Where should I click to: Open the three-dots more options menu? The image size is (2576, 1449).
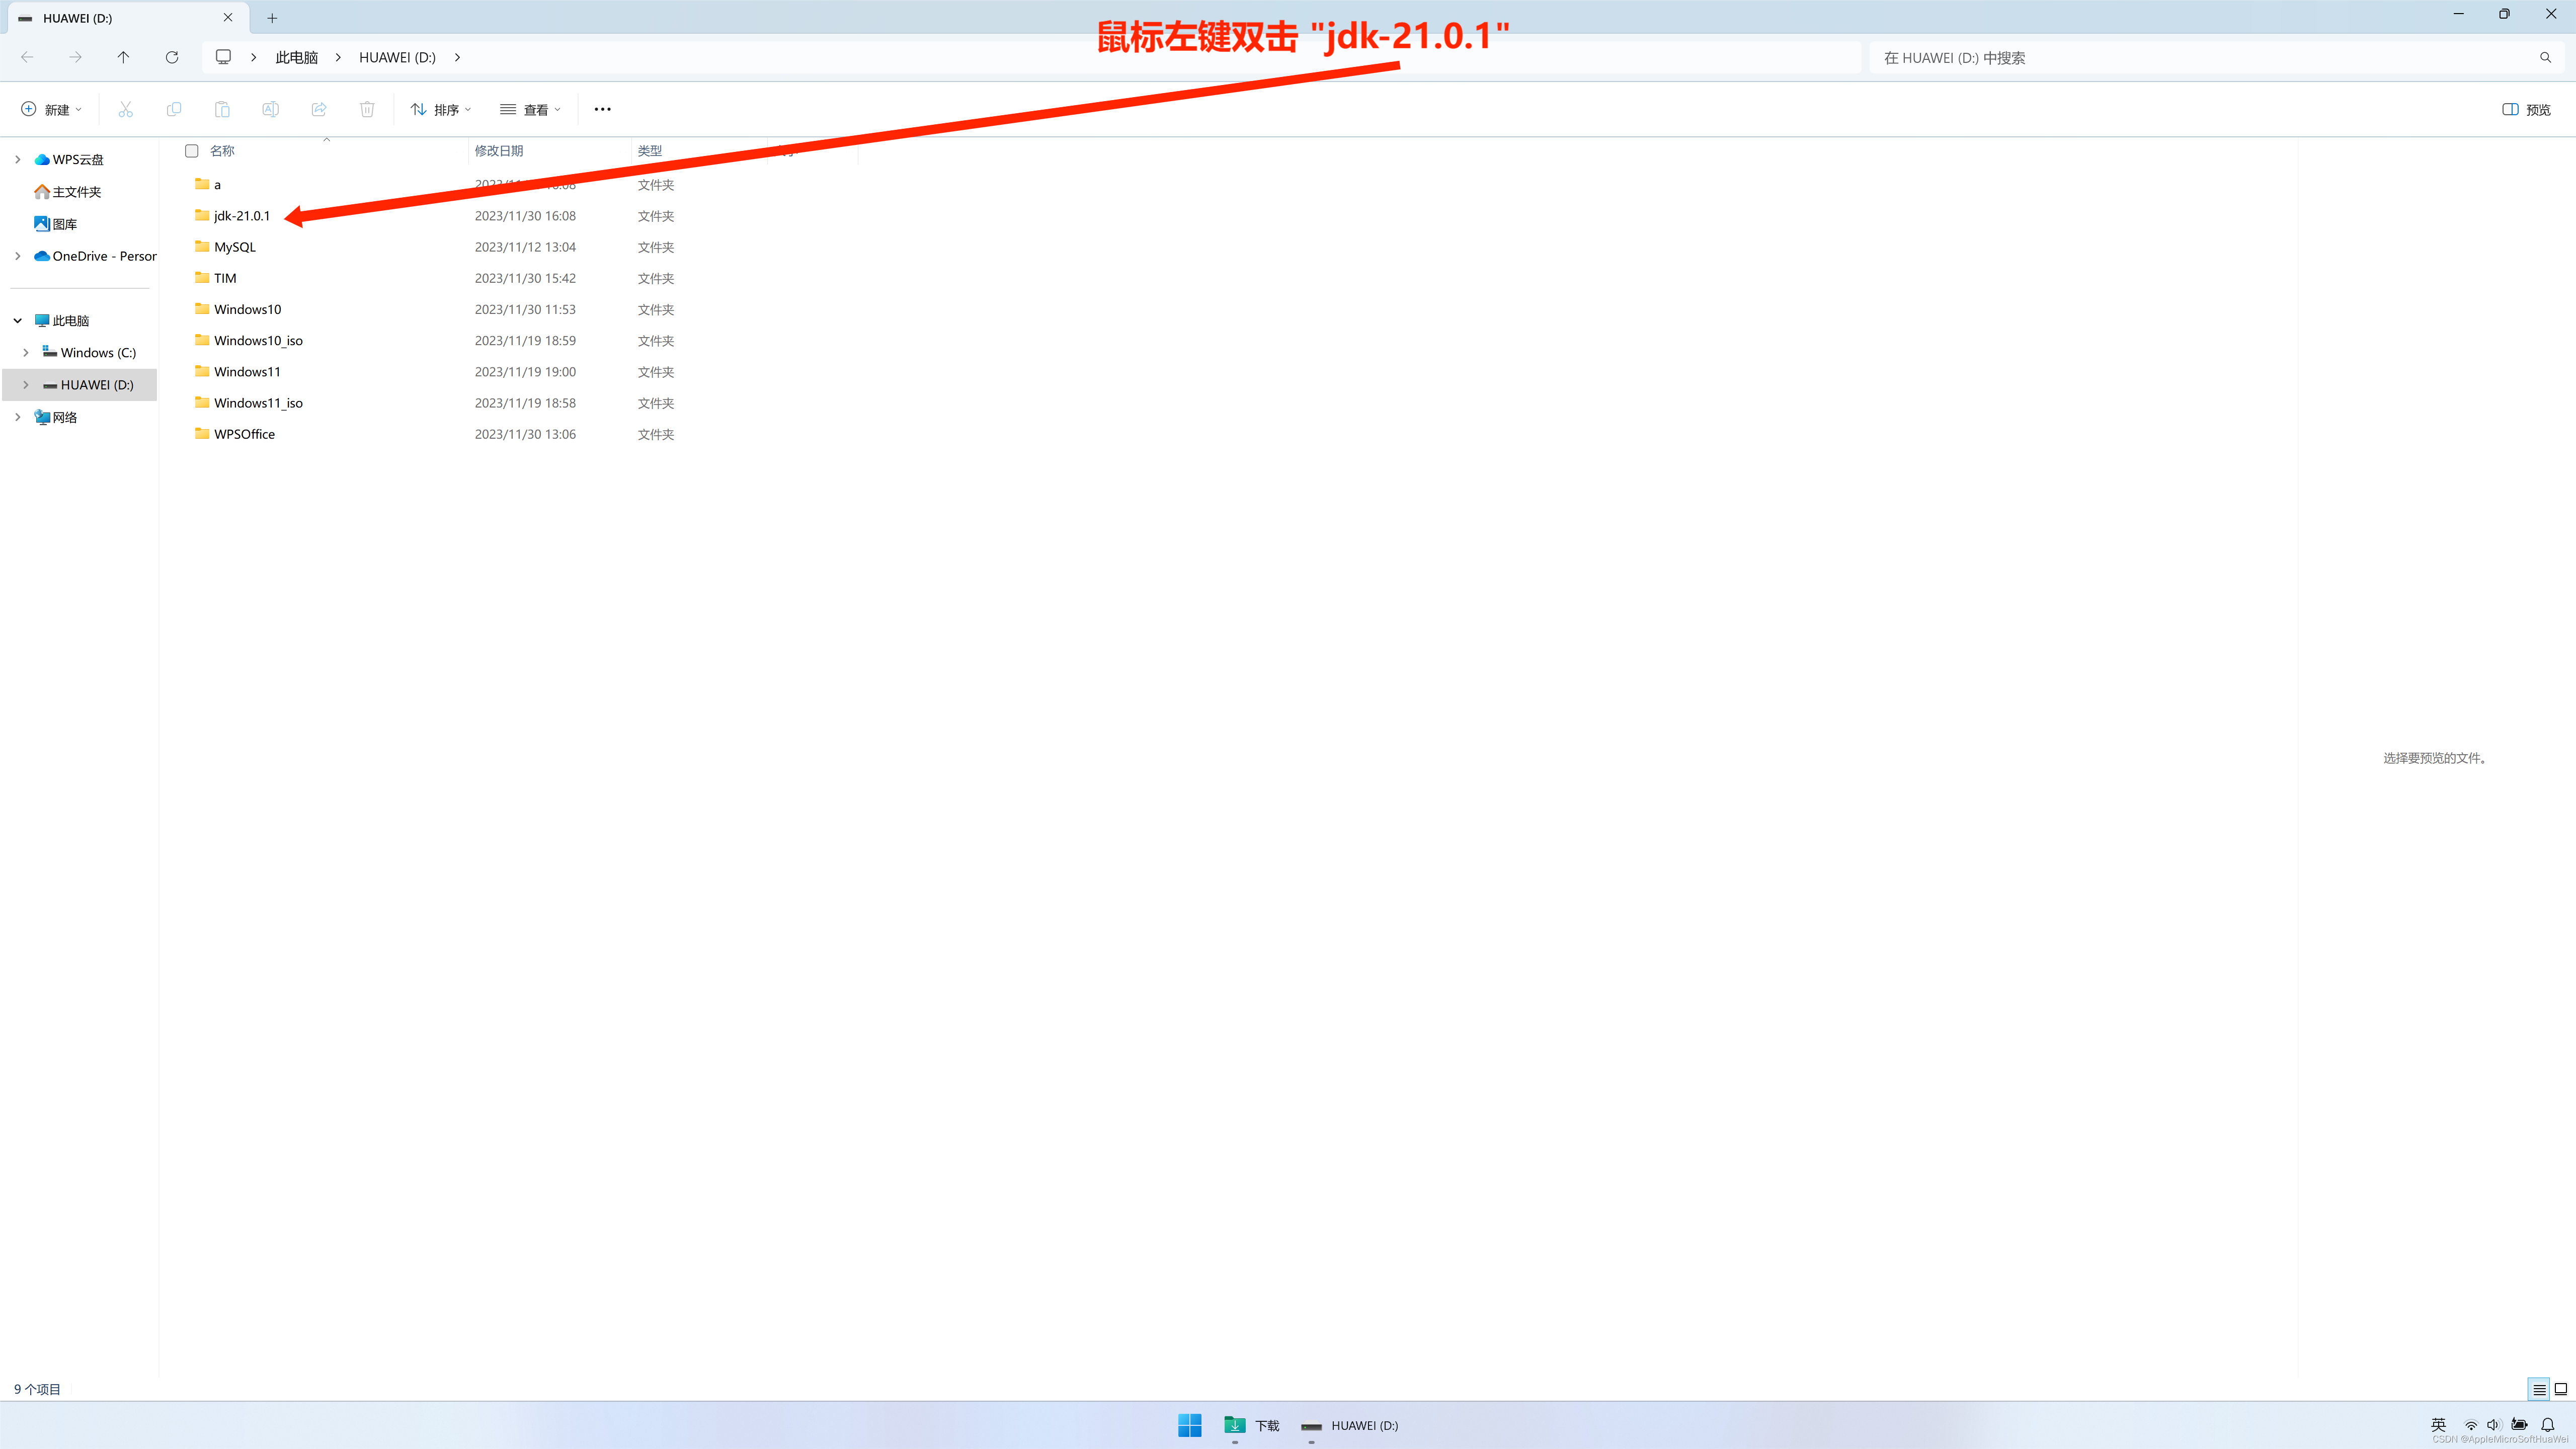click(x=602, y=109)
